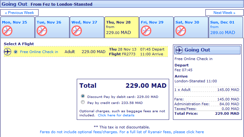Click the no-flight icon under Sat, Nov 30

[x=181, y=31]
